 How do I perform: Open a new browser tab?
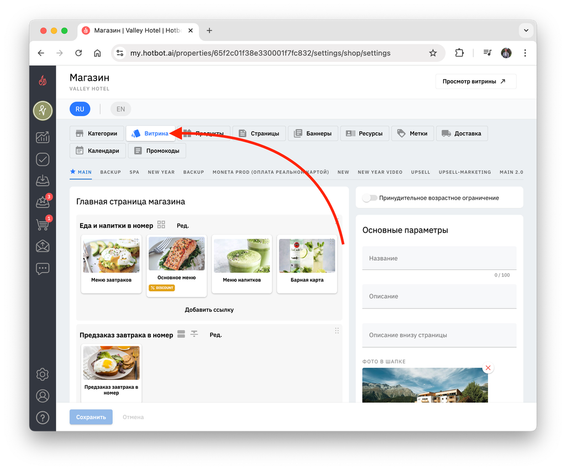(x=209, y=30)
